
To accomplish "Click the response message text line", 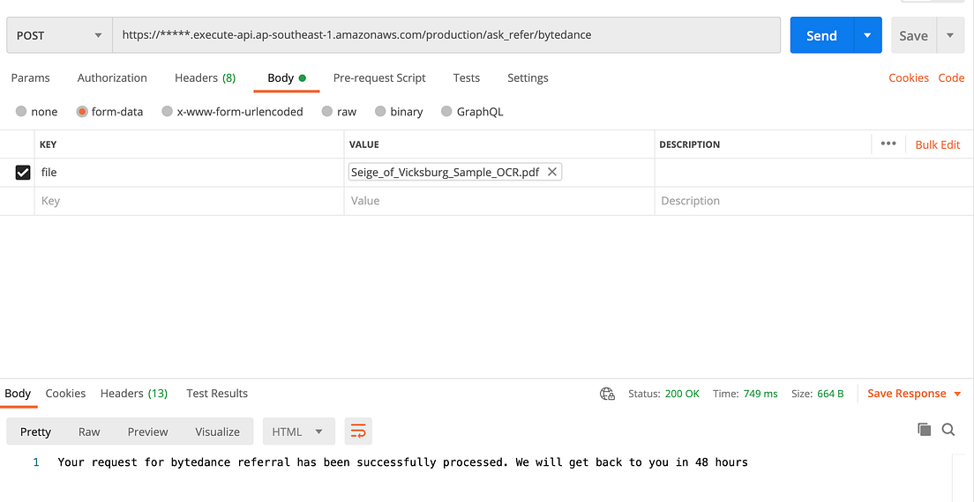I will [402, 462].
